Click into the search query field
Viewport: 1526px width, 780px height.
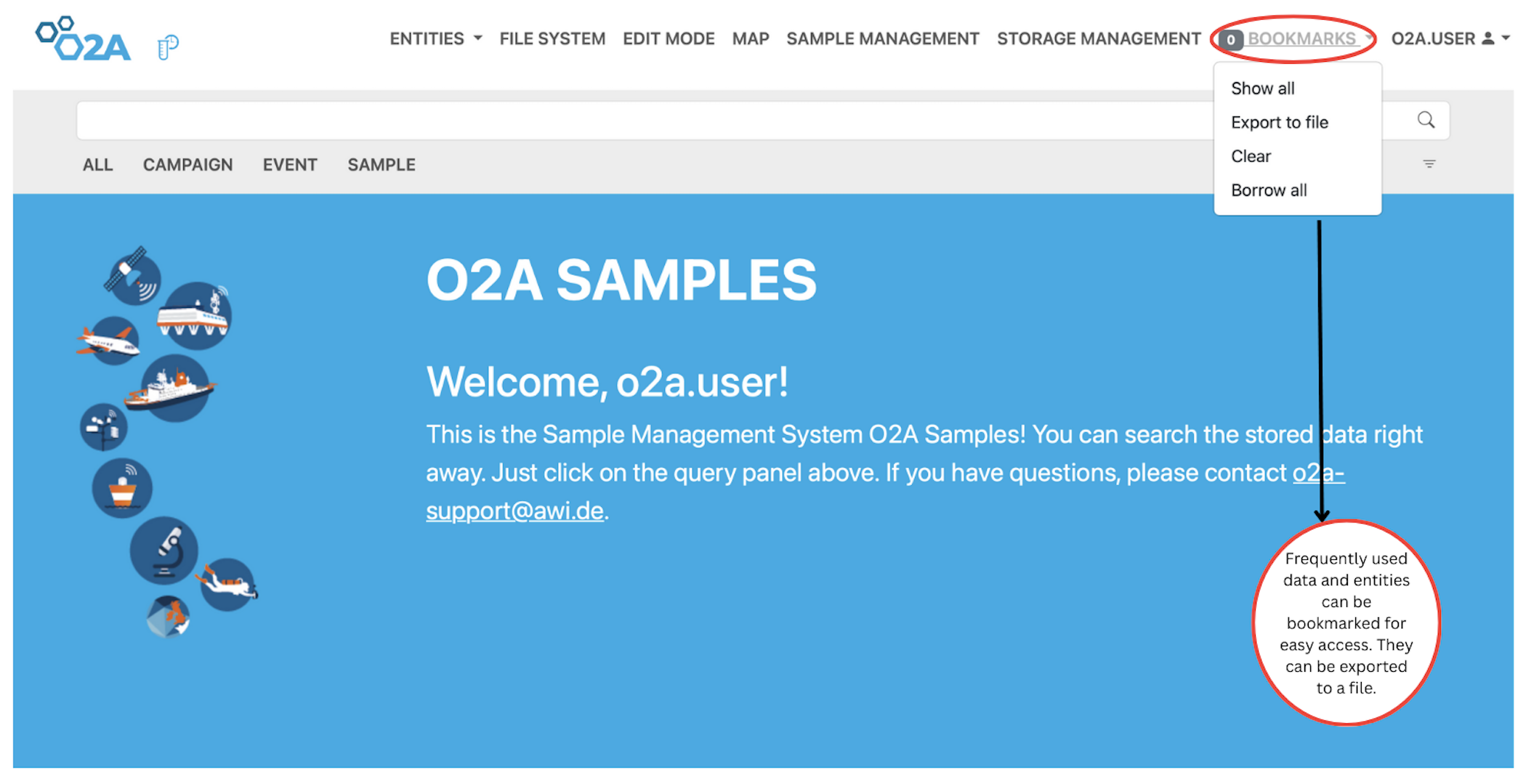[x=639, y=121]
